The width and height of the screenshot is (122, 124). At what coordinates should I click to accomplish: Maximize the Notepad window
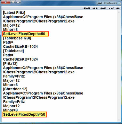coord(13,2)
